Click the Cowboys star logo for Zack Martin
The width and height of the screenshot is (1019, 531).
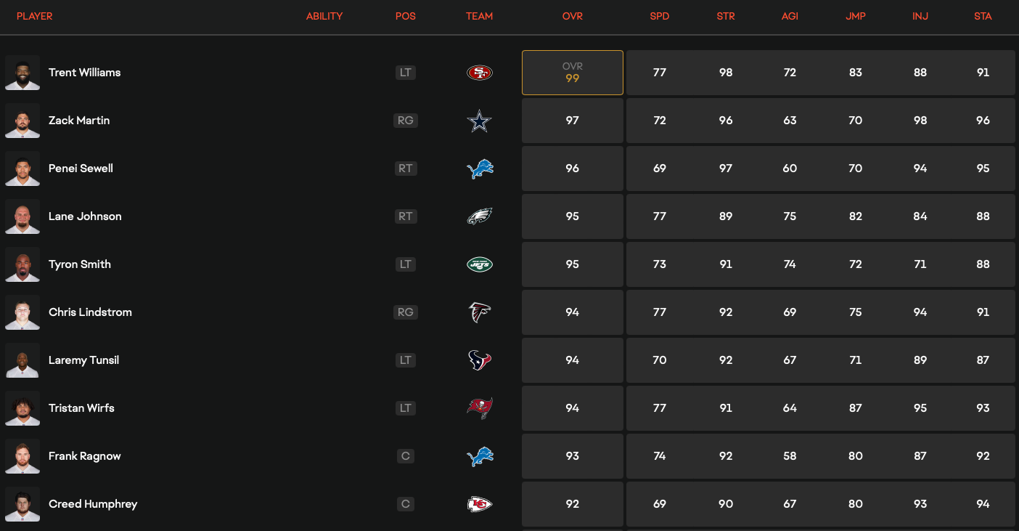pyautogui.click(x=479, y=121)
